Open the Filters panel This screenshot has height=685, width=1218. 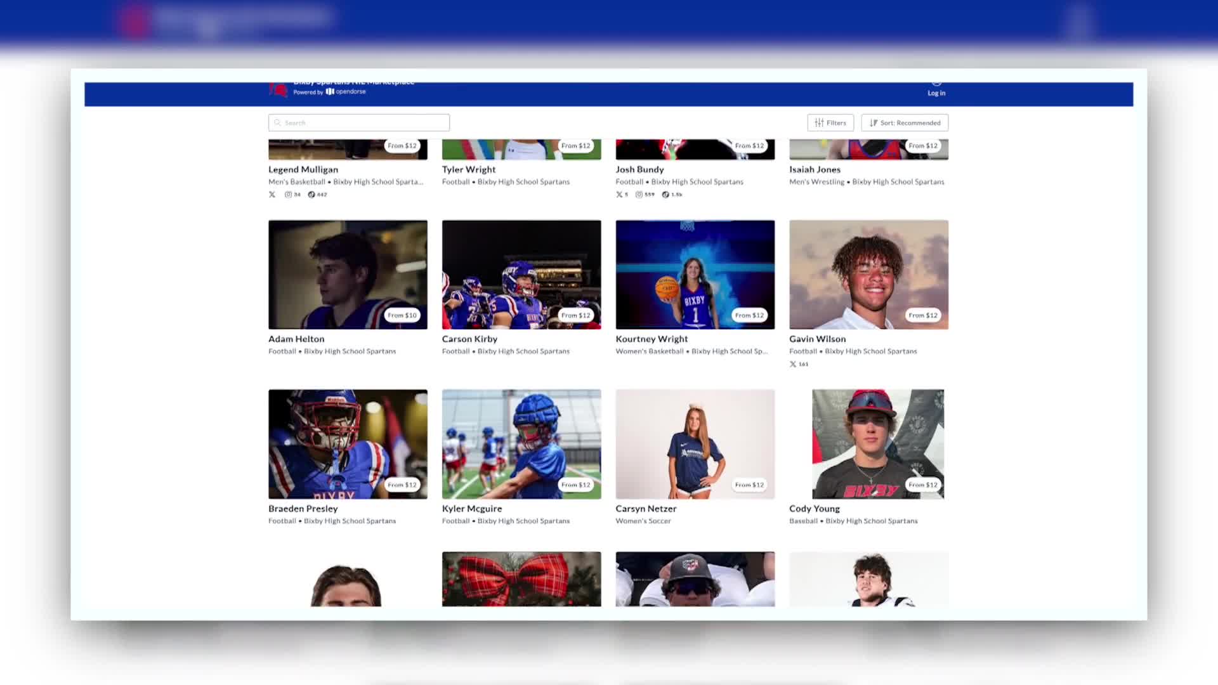click(x=830, y=123)
